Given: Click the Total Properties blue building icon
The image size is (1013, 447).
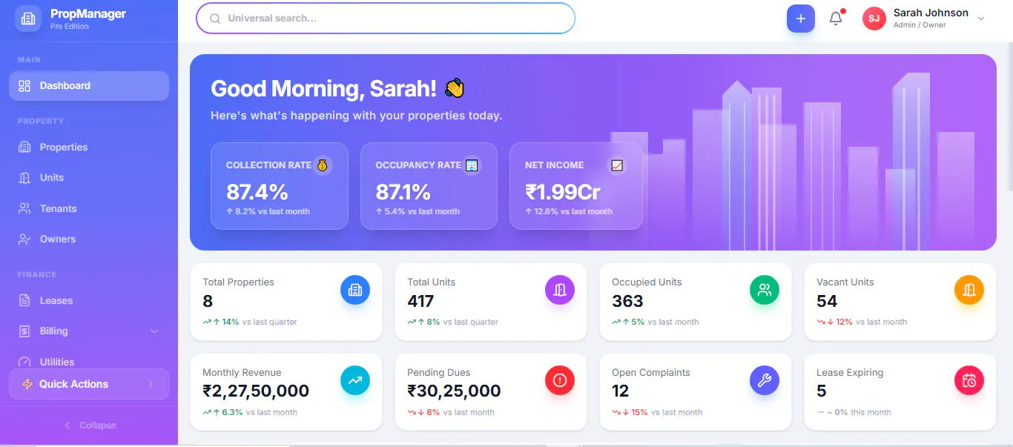Looking at the screenshot, I should (355, 290).
